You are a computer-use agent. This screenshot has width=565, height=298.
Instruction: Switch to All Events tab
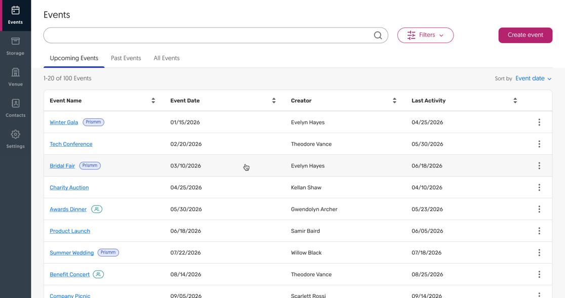click(x=167, y=58)
